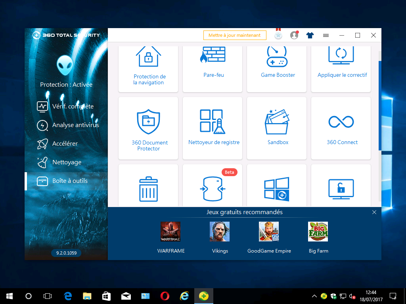The width and height of the screenshot is (406, 304).
Task: Open the Vikings game thumbnail
Action: pyautogui.click(x=220, y=232)
